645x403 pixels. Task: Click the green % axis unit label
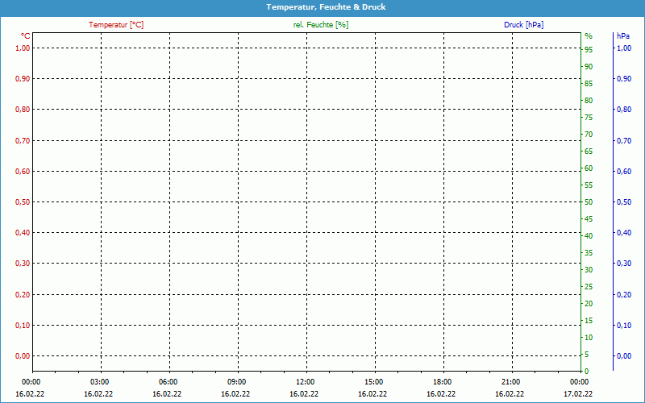click(x=588, y=36)
